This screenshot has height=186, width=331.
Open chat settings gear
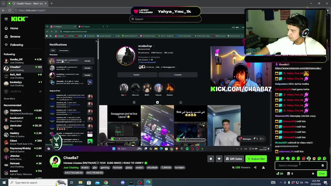pos(313,174)
